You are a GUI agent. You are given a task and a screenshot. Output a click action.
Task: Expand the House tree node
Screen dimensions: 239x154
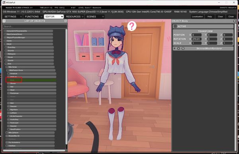pos(6,57)
